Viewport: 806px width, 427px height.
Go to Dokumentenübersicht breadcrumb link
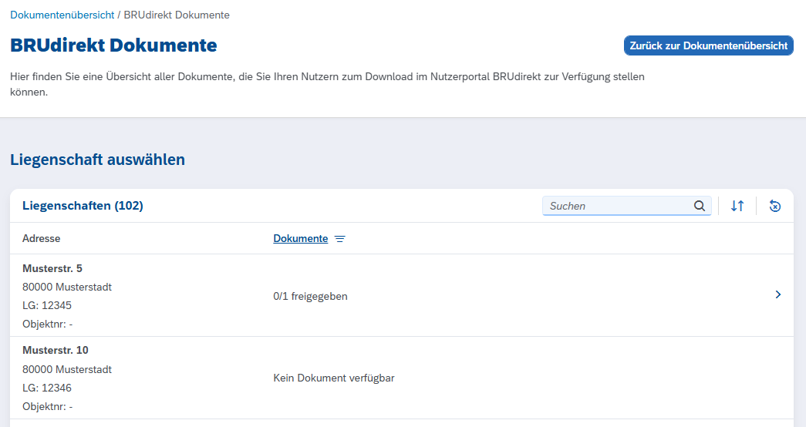62,15
